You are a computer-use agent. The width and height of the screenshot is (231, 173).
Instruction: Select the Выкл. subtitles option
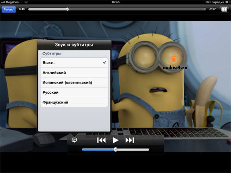tap(74, 63)
